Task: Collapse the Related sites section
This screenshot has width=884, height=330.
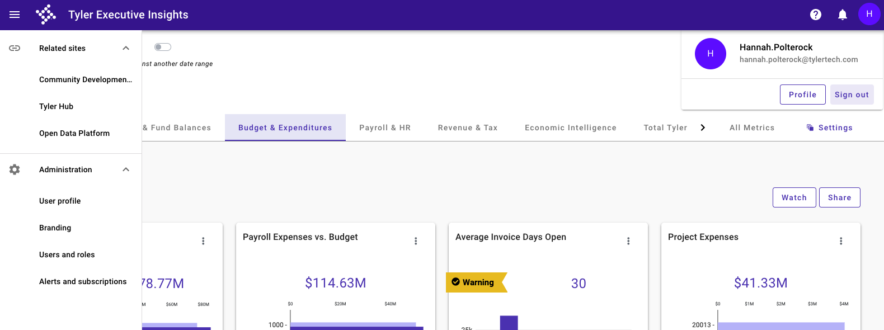Action: [126, 48]
